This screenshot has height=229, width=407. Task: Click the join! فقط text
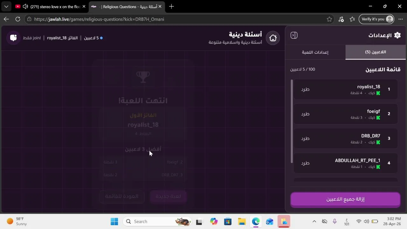click(x=32, y=38)
